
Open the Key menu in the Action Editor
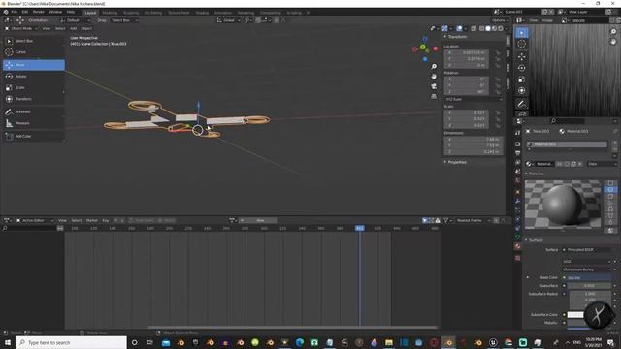tap(106, 220)
